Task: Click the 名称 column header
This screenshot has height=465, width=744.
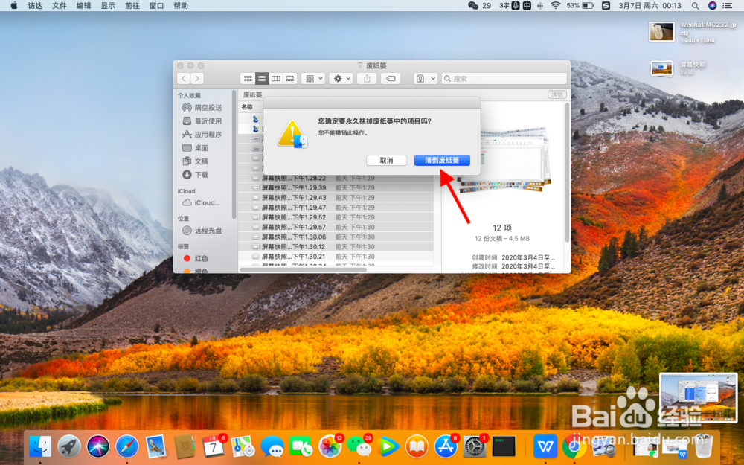Action: tap(247, 106)
